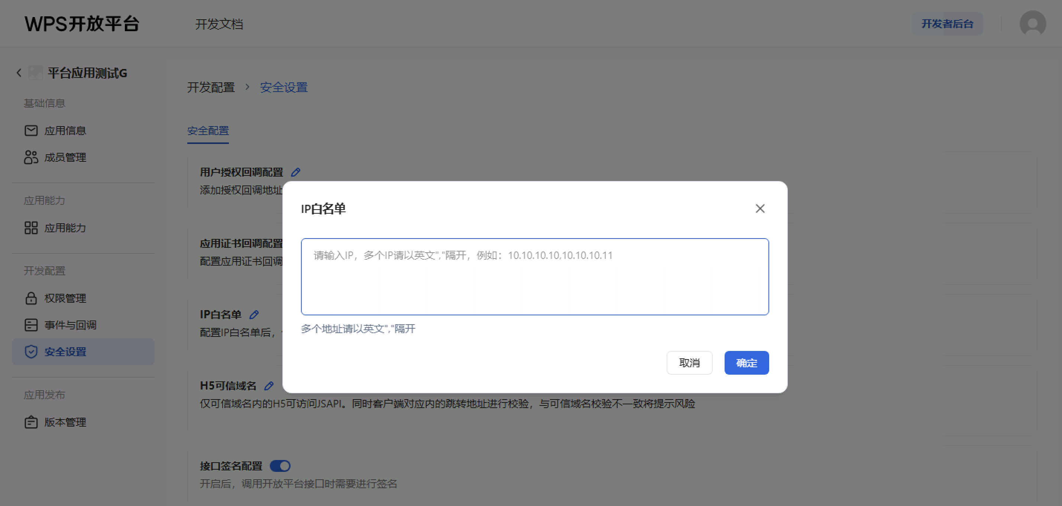Switch to the 安全配置 tab
The width and height of the screenshot is (1062, 506).
[x=208, y=131]
